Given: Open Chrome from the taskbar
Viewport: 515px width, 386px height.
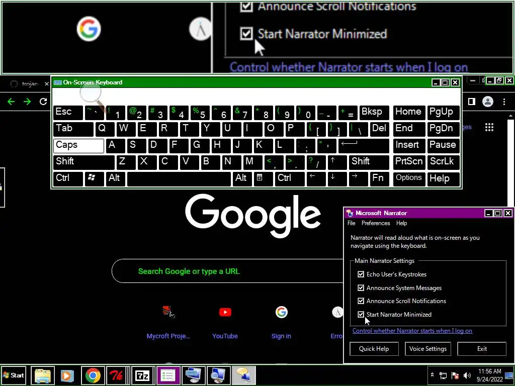Looking at the screenshot, I should click(x=93, y=375).
